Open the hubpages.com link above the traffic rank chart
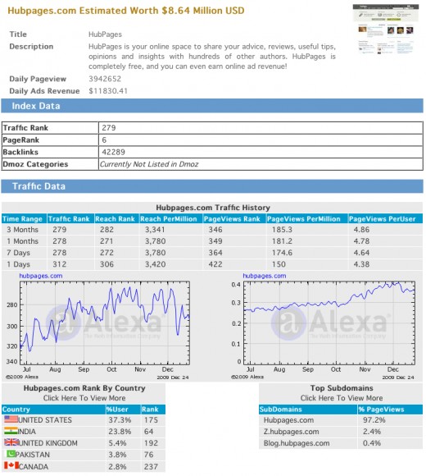The height and width of the screenshot is (476, 426). [41, 276]
